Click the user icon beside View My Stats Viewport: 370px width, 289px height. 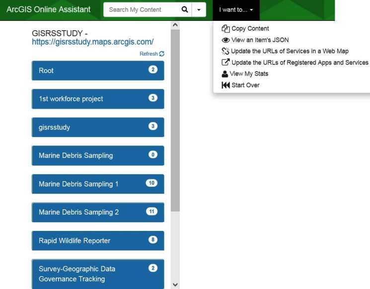coord(225,74)
